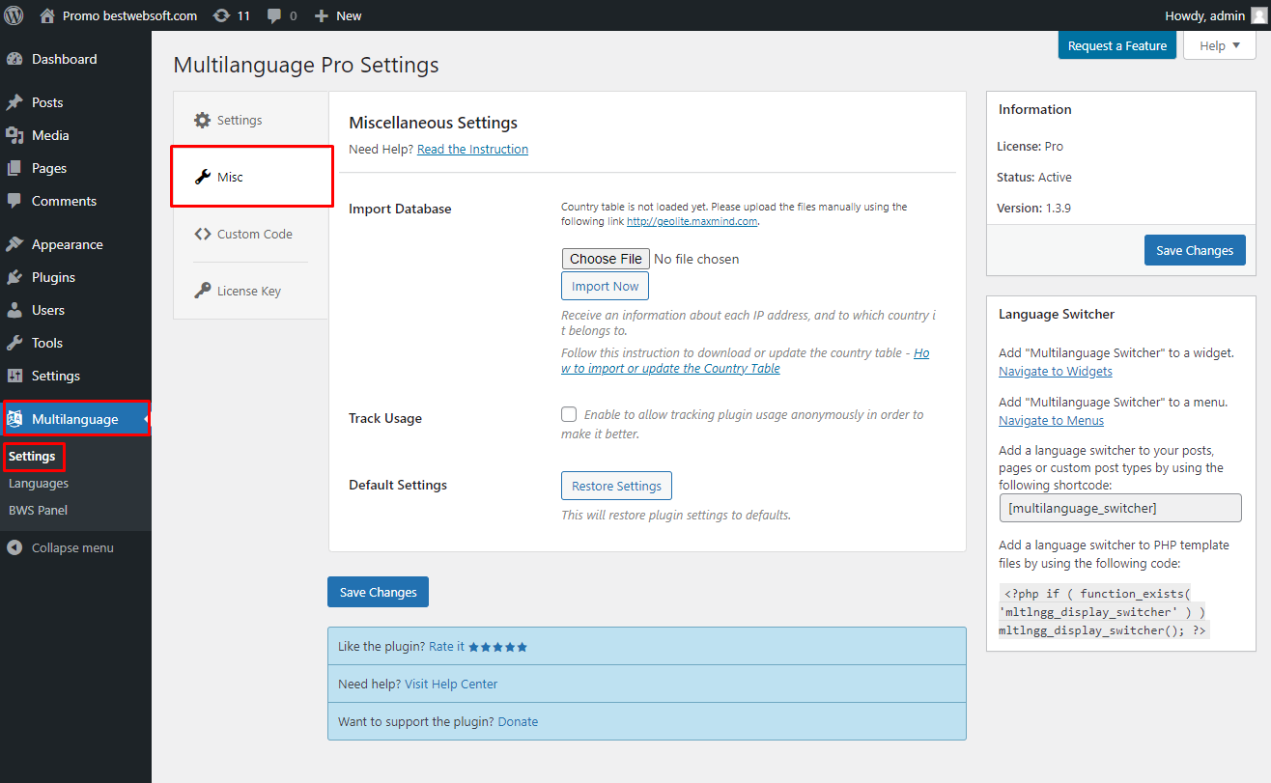
Task: Click the plus icon beside New
Action: [x=322, y=15]
